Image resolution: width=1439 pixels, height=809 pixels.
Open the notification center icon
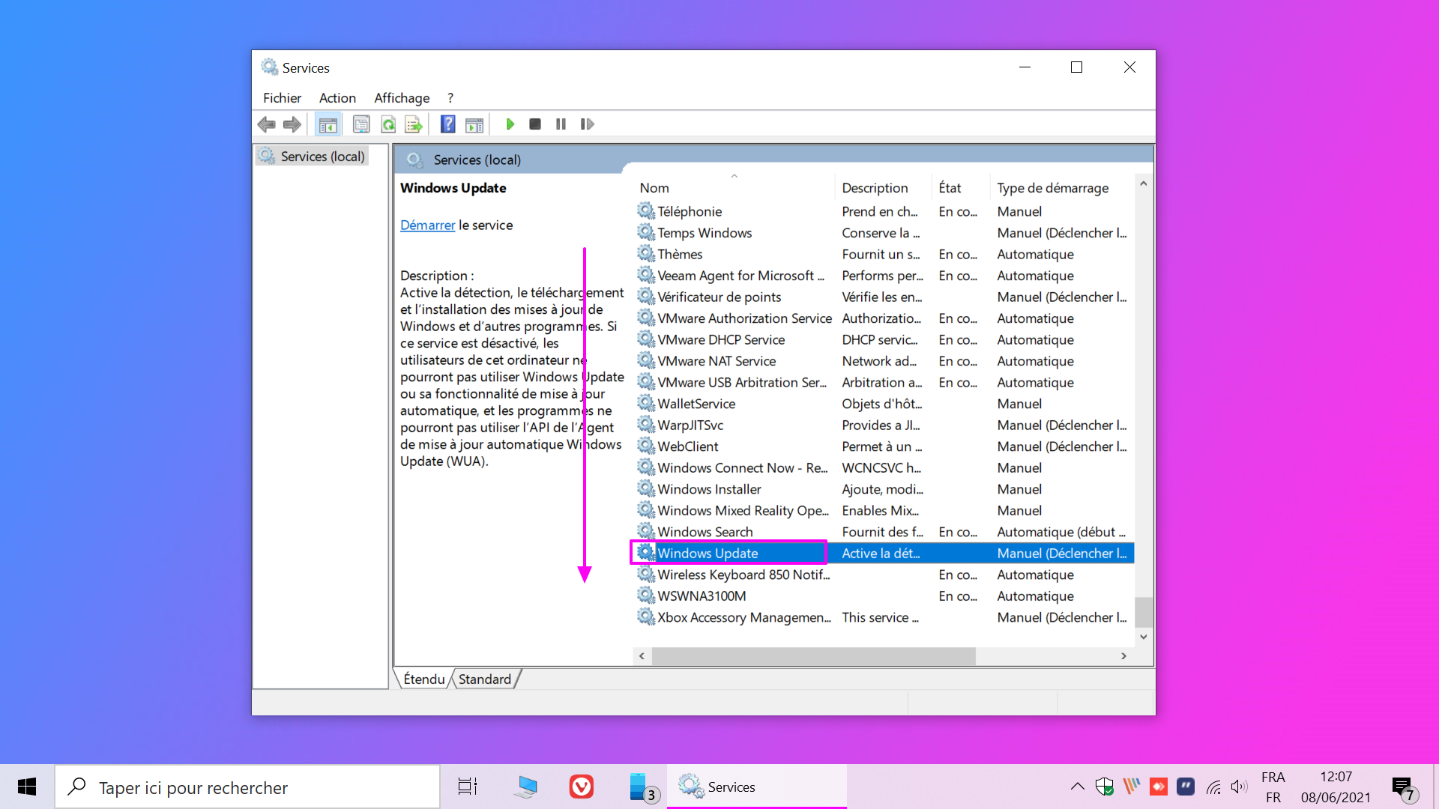coord(1404,788)
